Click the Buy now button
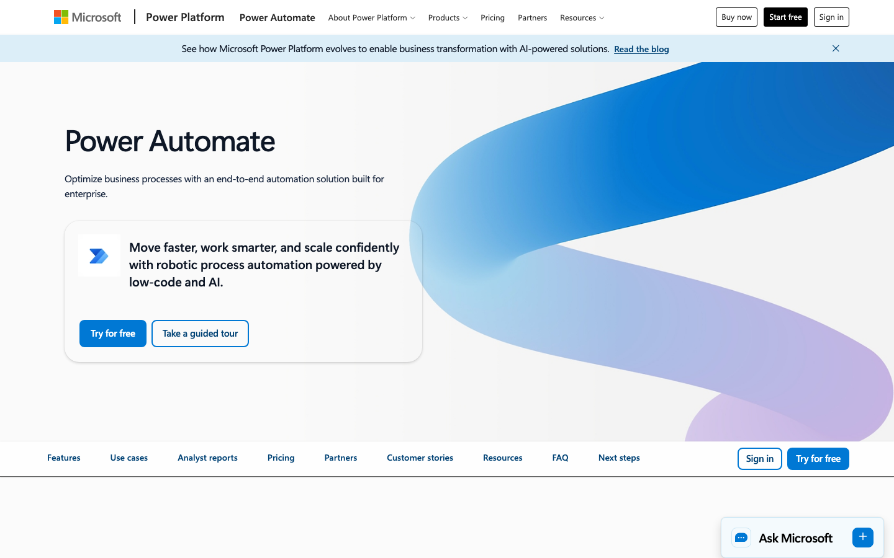The height and width of the screenshot is (558, 894). point(736,17)
